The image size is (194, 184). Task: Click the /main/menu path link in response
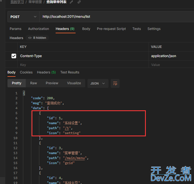(75, 158)
